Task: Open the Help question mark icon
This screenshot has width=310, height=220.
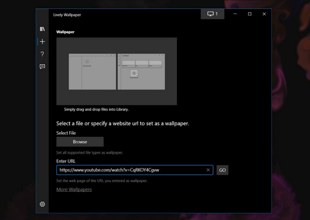Action: 42,54
